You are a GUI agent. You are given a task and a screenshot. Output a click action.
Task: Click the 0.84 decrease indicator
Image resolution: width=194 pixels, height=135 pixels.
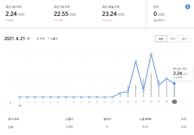tap(9, 20)
